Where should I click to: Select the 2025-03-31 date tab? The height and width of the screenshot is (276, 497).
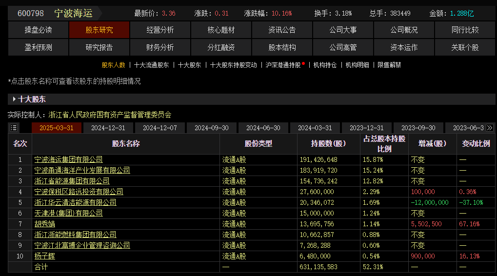57,128
